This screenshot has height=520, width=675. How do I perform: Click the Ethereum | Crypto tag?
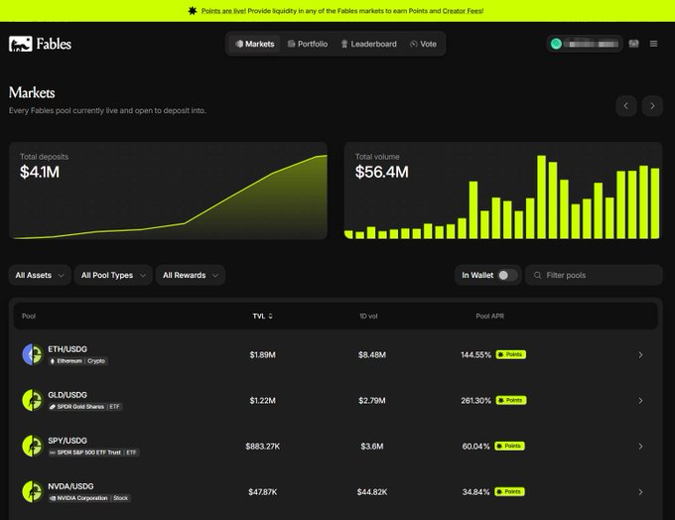[77, 361]
